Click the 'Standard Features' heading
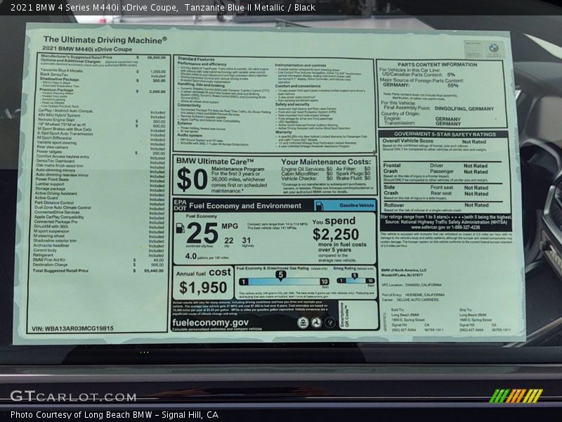 [196, 59]
